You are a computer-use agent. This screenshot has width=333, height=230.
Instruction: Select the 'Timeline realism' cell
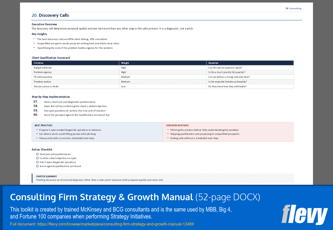[75, 82]
